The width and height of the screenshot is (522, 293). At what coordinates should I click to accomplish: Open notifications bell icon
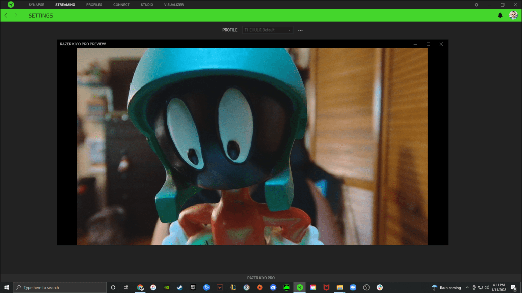(500, 15)
